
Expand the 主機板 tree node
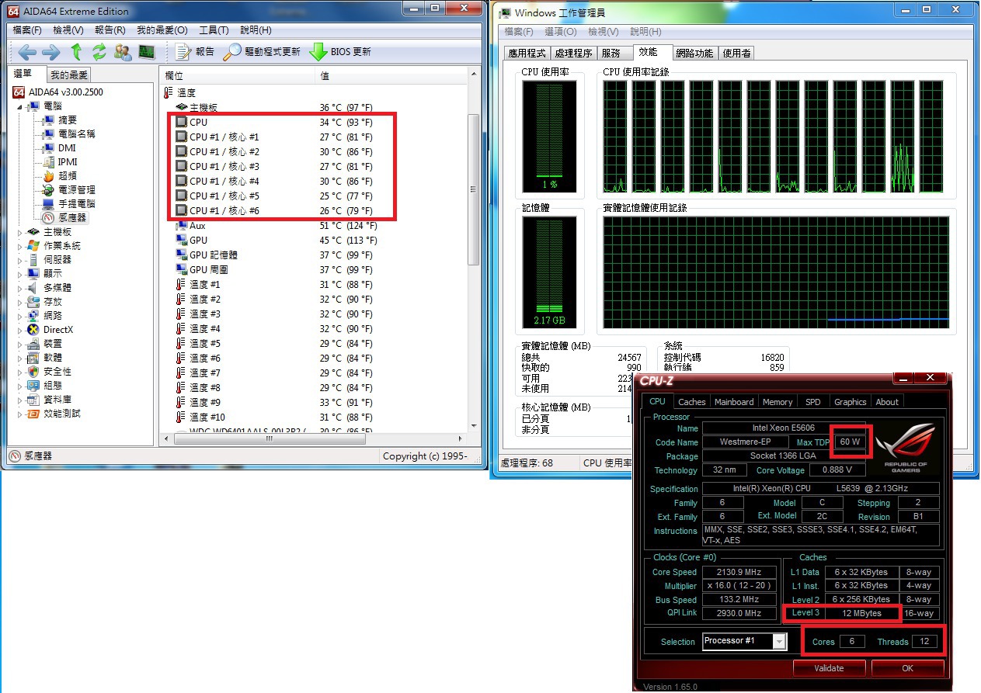pos(21,232)
